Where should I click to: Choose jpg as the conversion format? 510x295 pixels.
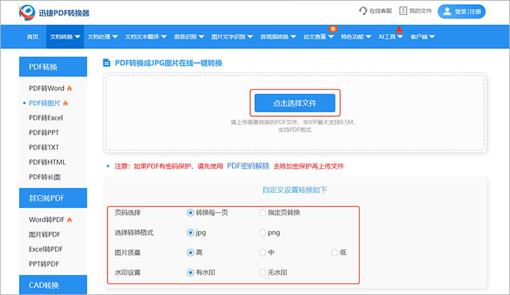(x=190, y=232)
